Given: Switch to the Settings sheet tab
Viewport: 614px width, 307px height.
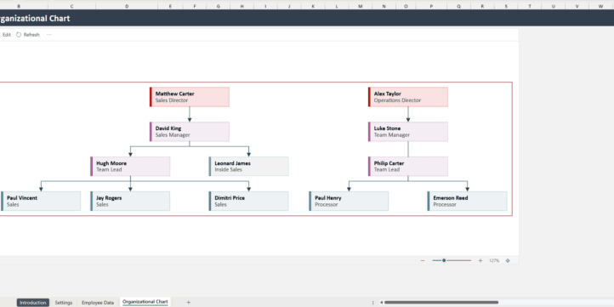Looking at the screenshot, I should 64,303.
